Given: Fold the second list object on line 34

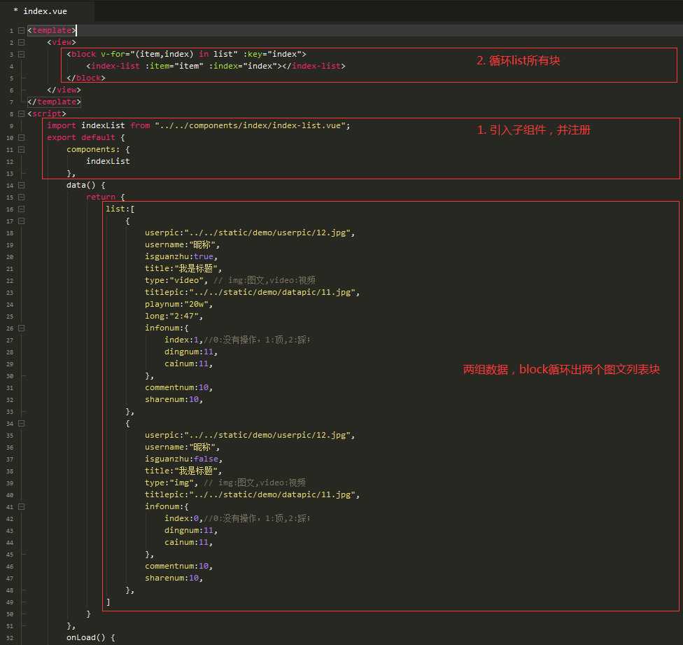Looking at the screenshot, I should 21,424.
